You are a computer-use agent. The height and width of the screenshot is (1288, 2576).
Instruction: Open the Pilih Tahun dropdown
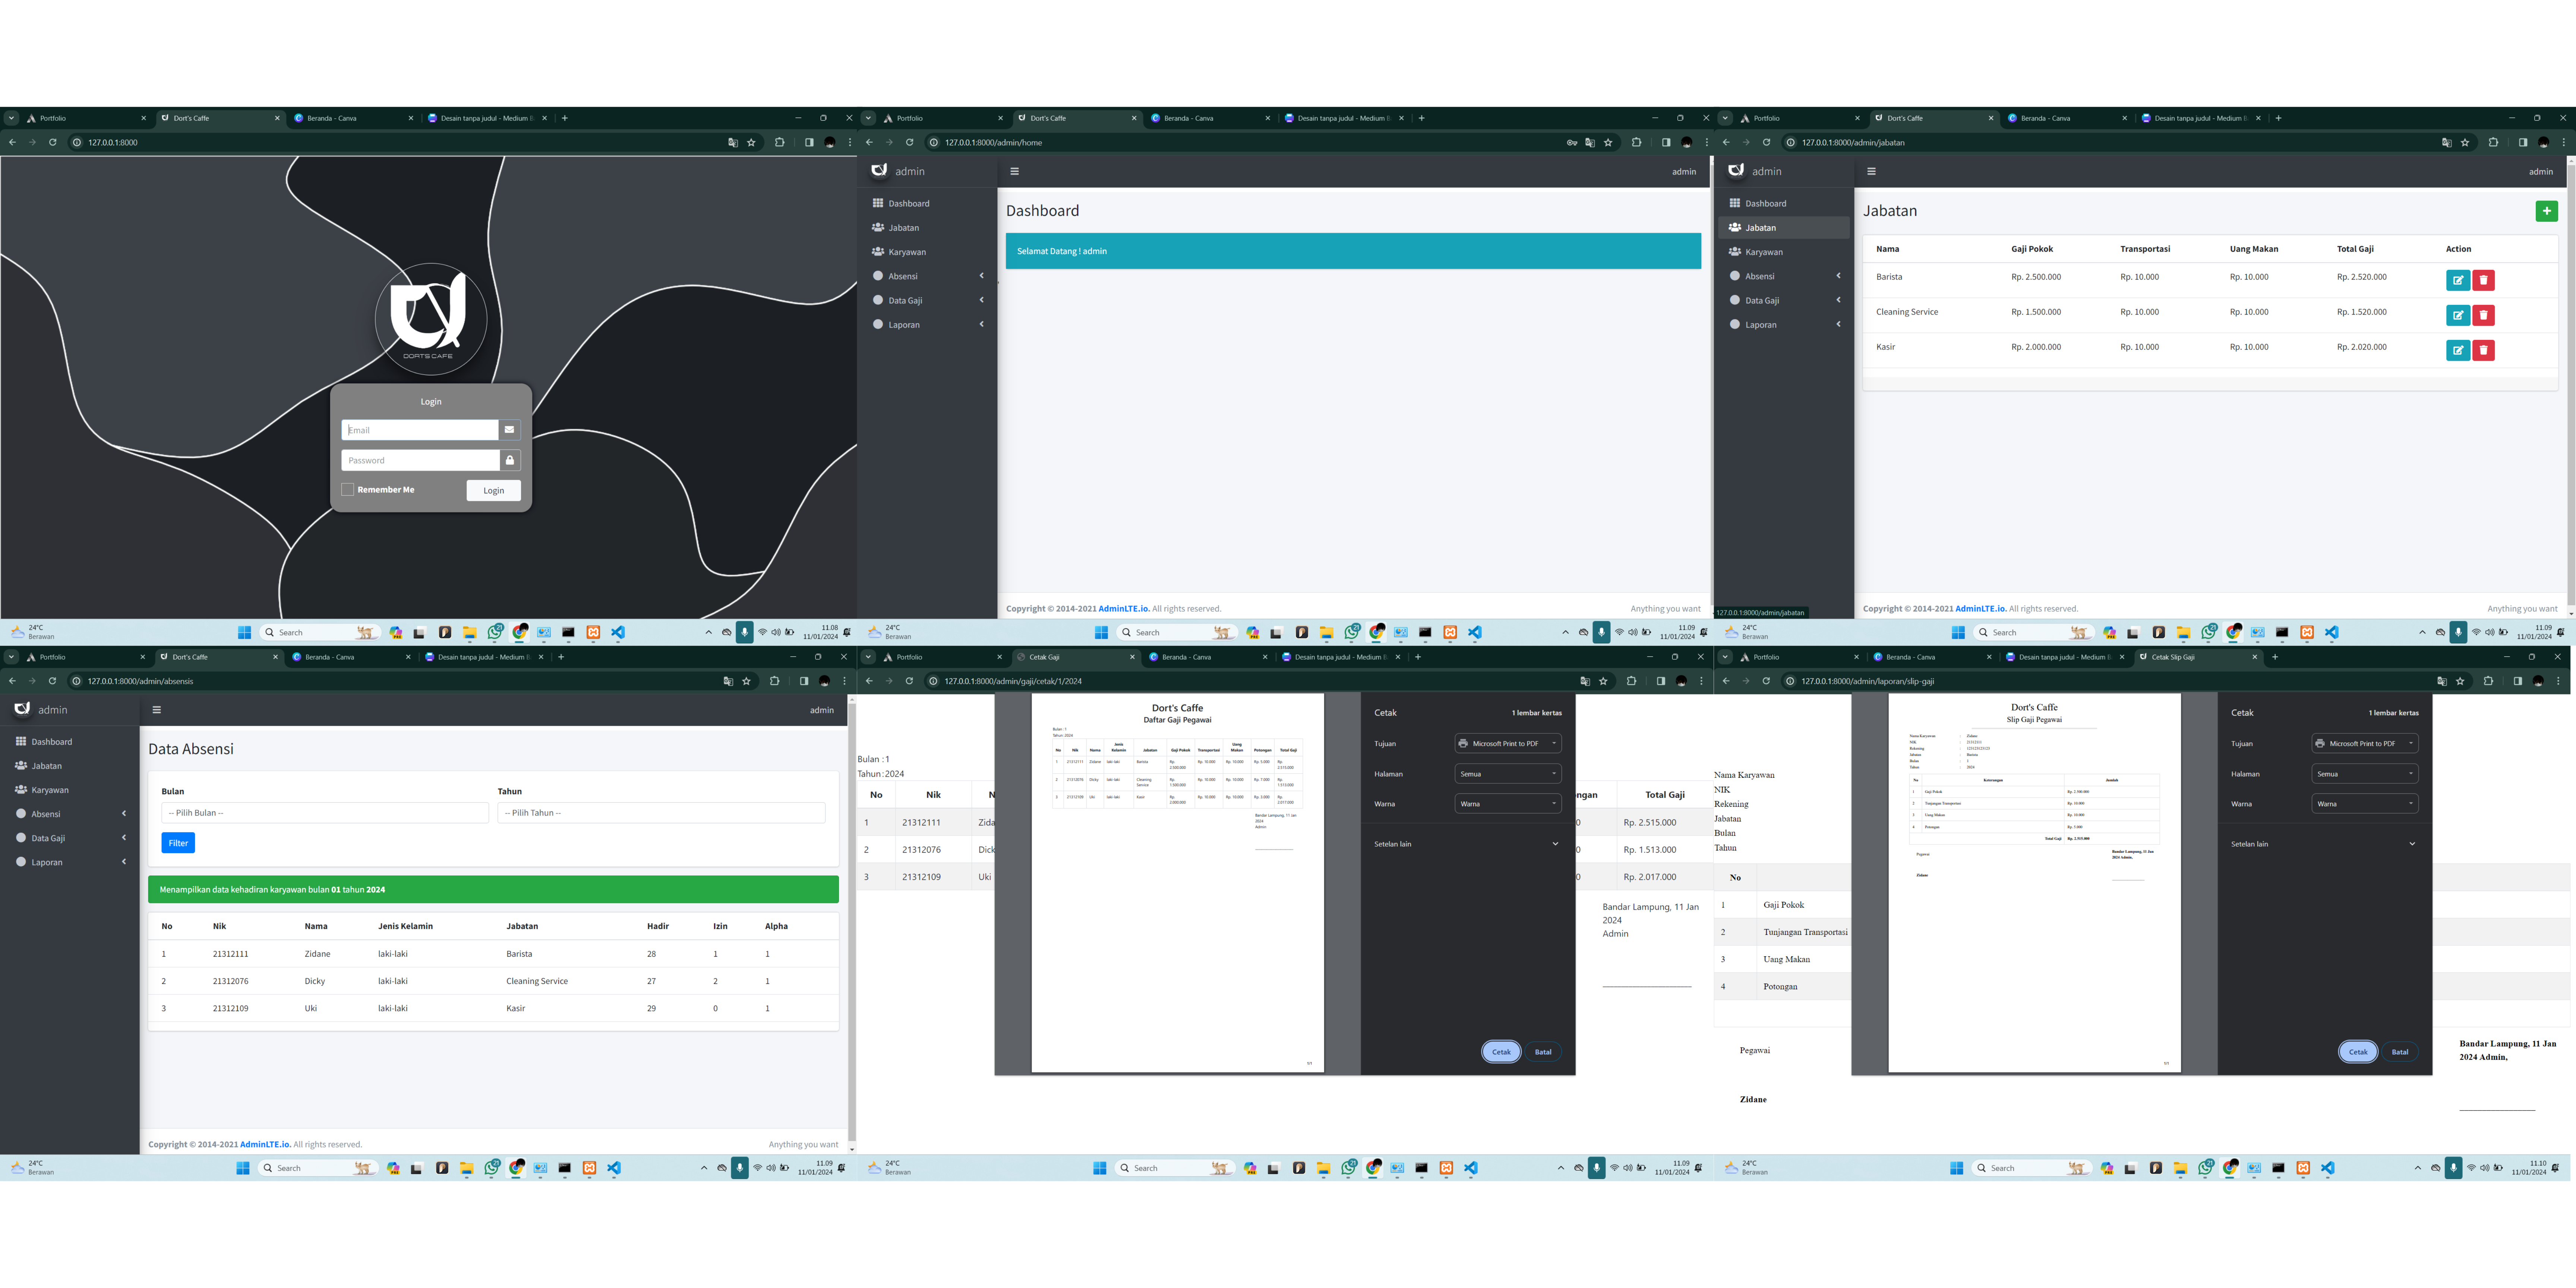(661, 813)
